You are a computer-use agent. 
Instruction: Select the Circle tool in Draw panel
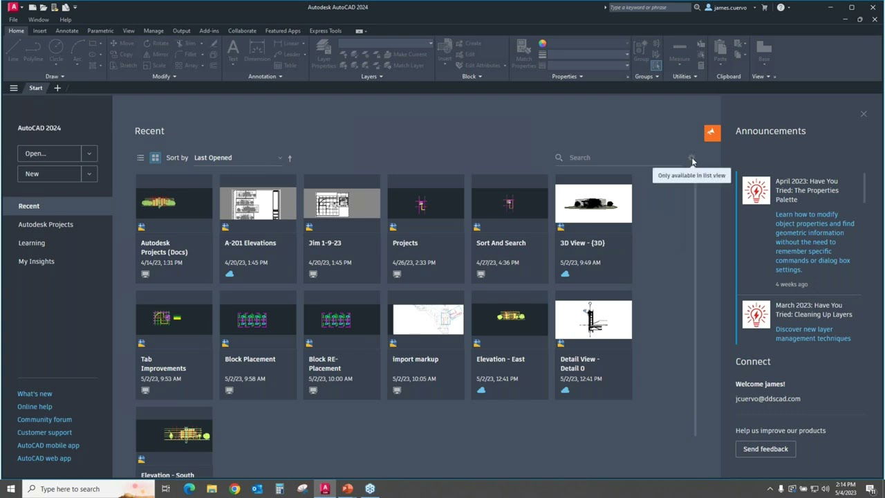tap(56, 50)
